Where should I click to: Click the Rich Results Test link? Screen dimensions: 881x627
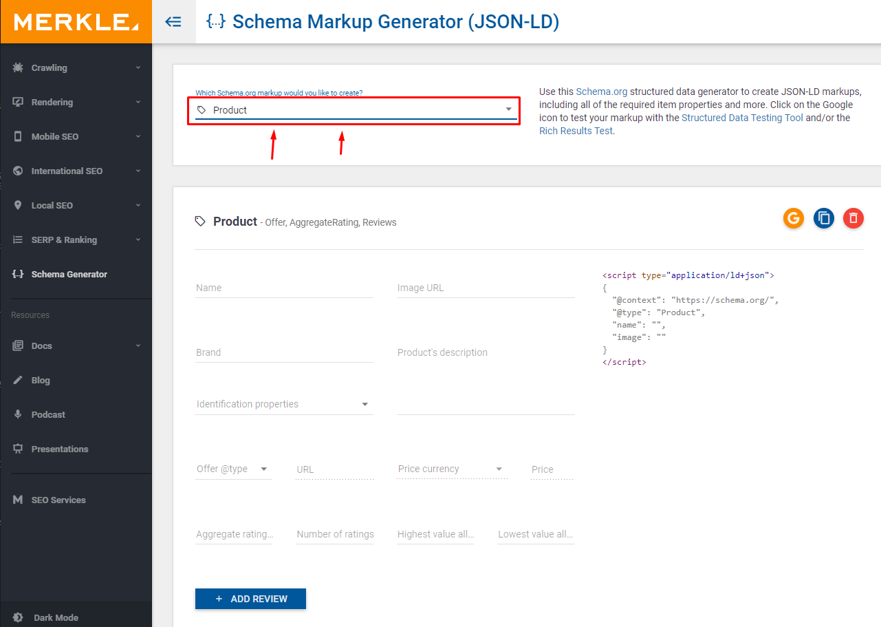click(575, 131)
